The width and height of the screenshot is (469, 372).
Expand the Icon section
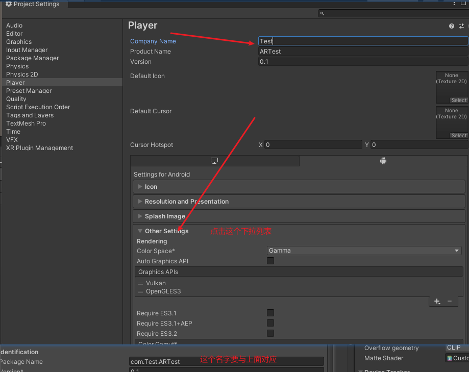pyautogui.click(x=299, y=187)
